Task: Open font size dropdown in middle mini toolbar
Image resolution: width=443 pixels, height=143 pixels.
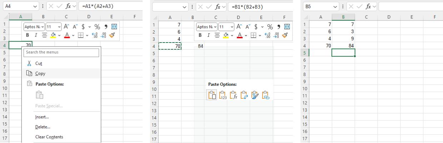Action: pos(231,27)
